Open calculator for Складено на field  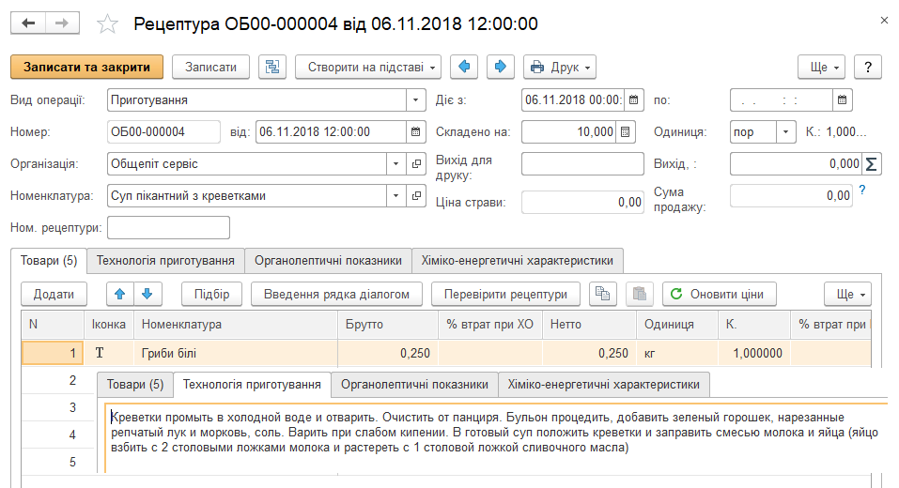point(628,131)
